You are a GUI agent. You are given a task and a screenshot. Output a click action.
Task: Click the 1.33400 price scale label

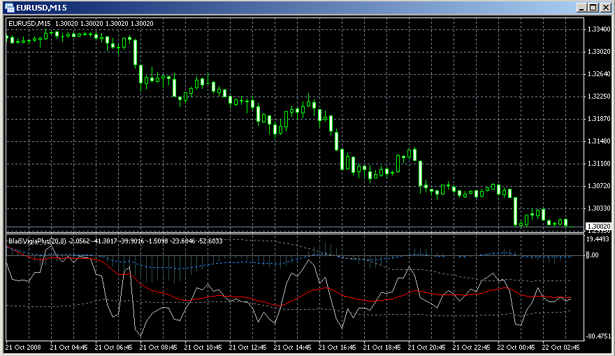(598, 29)
